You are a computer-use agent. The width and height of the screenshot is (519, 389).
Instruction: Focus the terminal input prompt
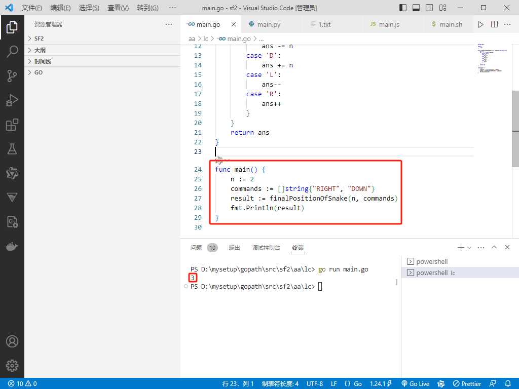(320, 287)
